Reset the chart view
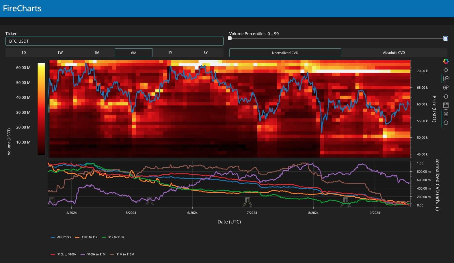This screenshot has height=263, width=454. click(x=446, y=97)
